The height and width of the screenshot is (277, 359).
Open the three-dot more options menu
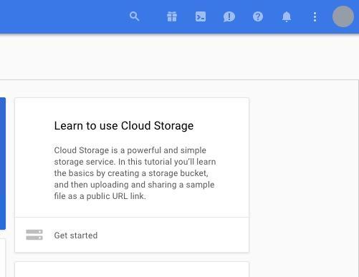[315, 17]
